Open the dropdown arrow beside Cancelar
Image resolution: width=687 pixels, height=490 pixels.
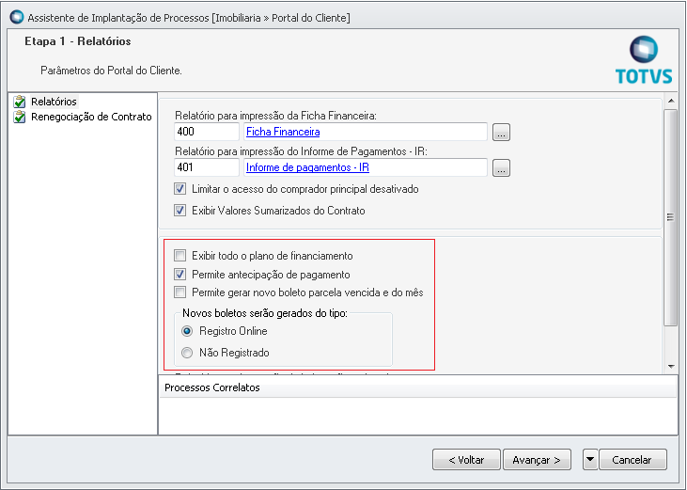(590, 460)
